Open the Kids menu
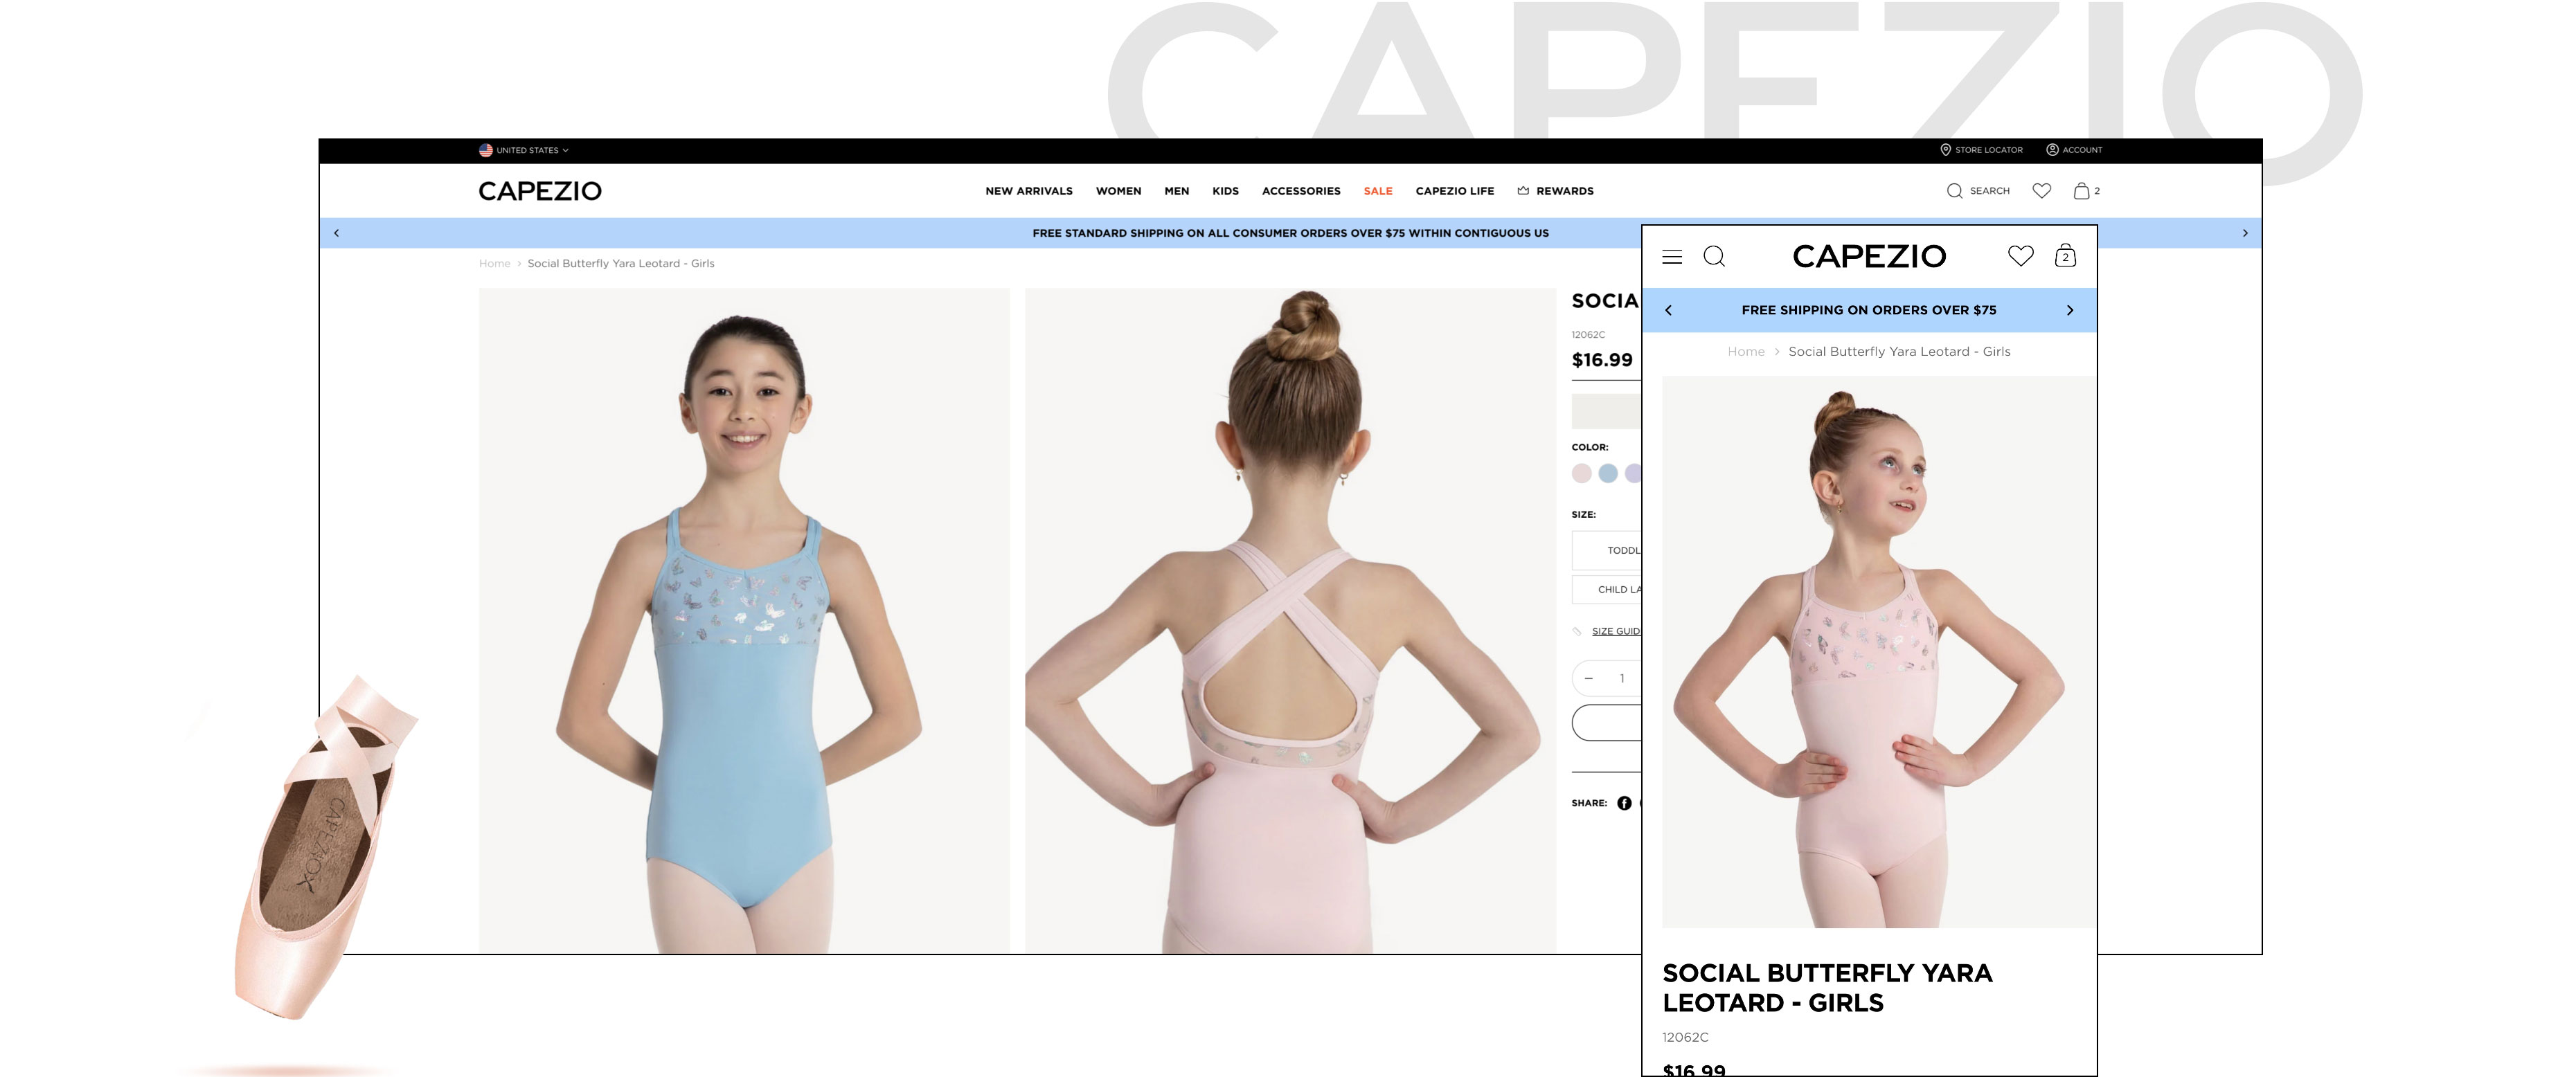Screen dimensions: 2576x1077 pyautogui.click(x=1225, y=191)
